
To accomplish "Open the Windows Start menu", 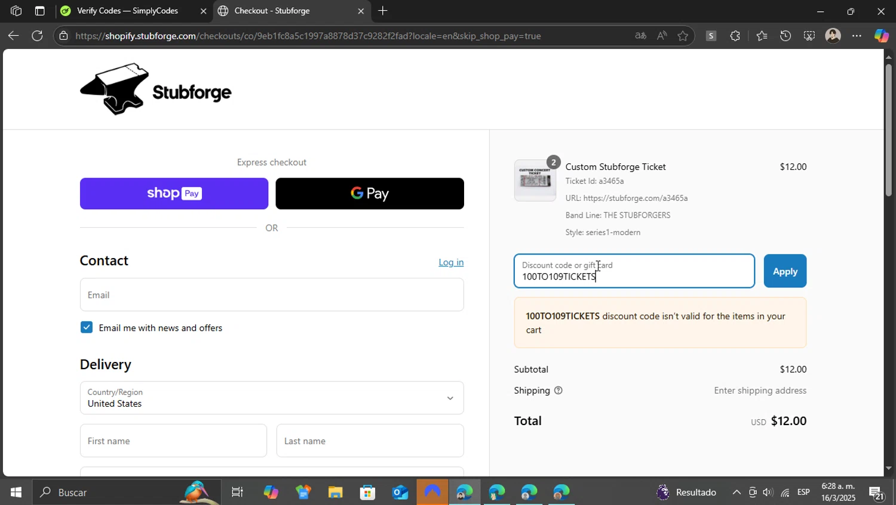I will click(16, 492).
